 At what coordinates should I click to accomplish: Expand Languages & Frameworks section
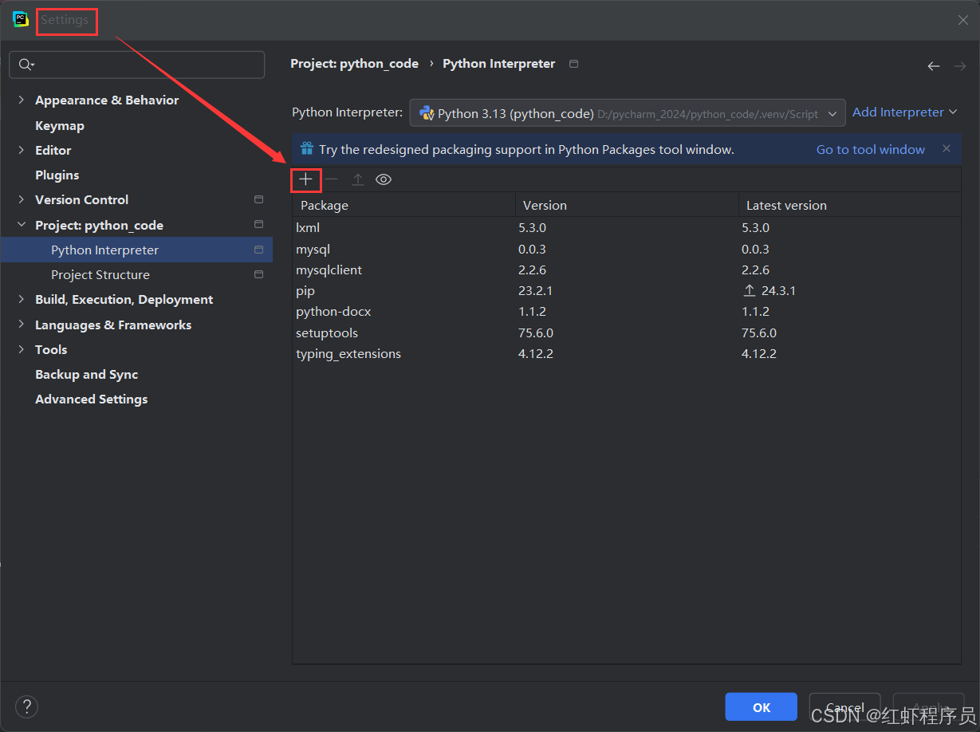[x=22, y=325]
